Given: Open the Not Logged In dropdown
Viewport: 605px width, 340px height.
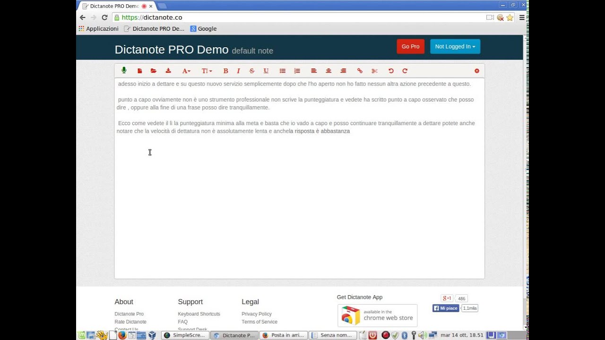Looking at the screenshot, I should tap(455, 46).
